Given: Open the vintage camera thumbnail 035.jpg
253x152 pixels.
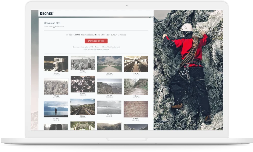Looking at the screenshot, I should click(56, 64).
